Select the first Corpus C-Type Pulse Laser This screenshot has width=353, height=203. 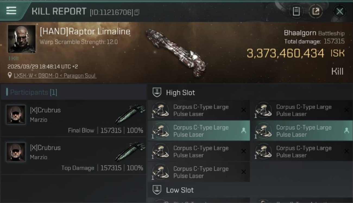(x=199, y=110)
